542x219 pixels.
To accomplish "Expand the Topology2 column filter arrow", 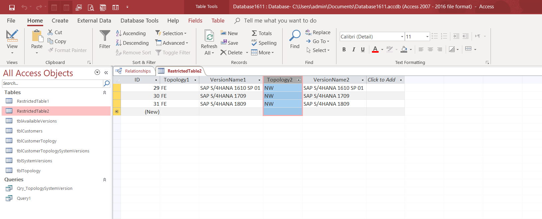I will [x=298, y=80].
